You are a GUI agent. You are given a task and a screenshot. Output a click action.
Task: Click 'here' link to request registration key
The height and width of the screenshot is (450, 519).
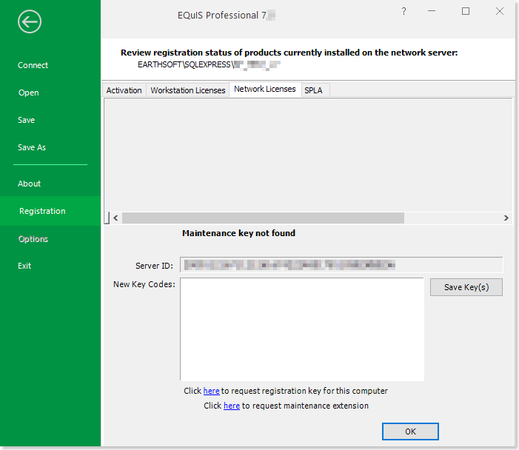point(212,391)
